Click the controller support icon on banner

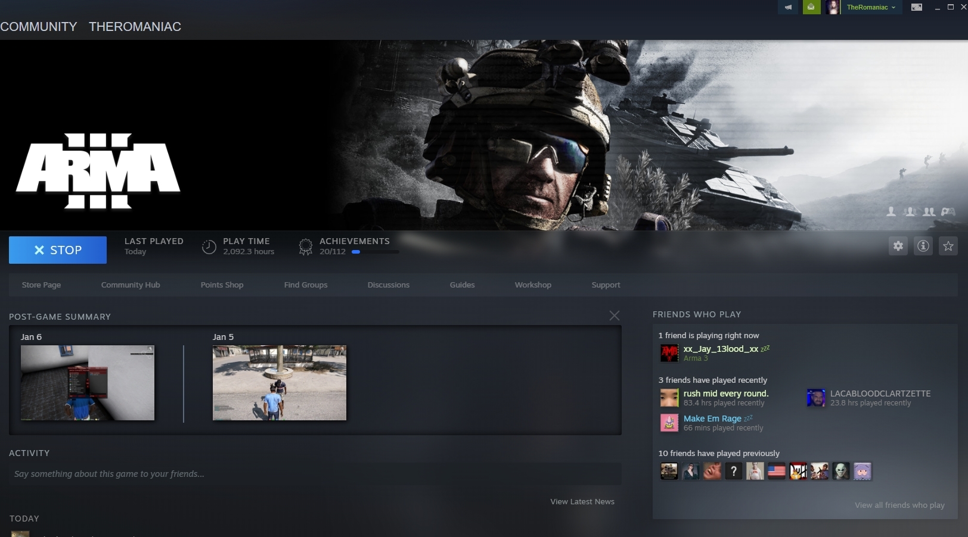[948, 211]
